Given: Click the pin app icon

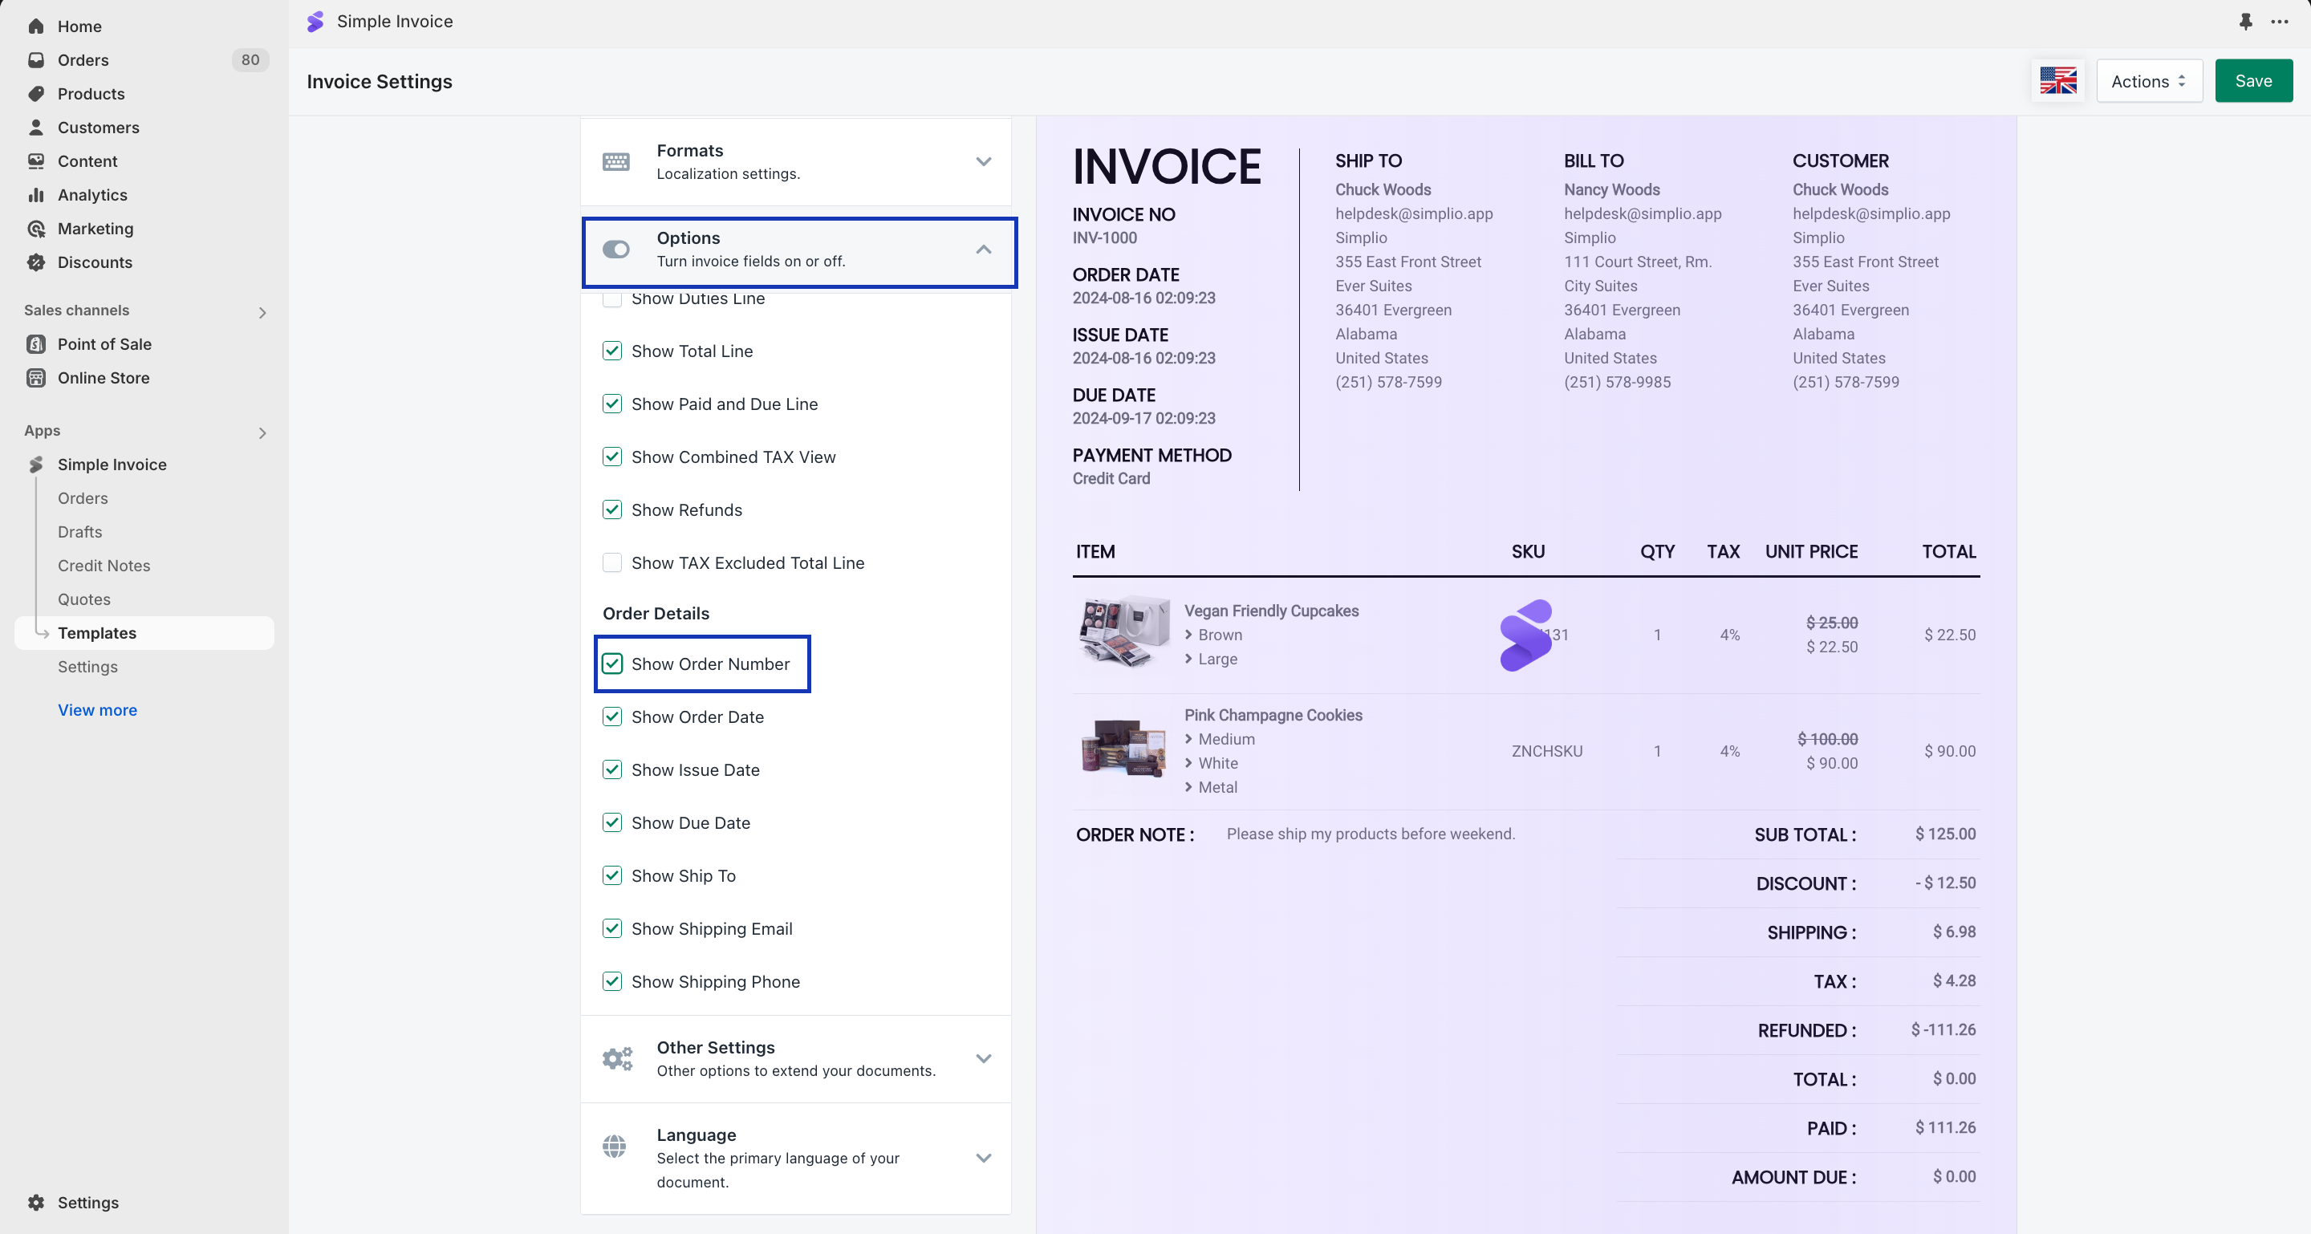Looking at the screenshot, I should [2245, 22].
